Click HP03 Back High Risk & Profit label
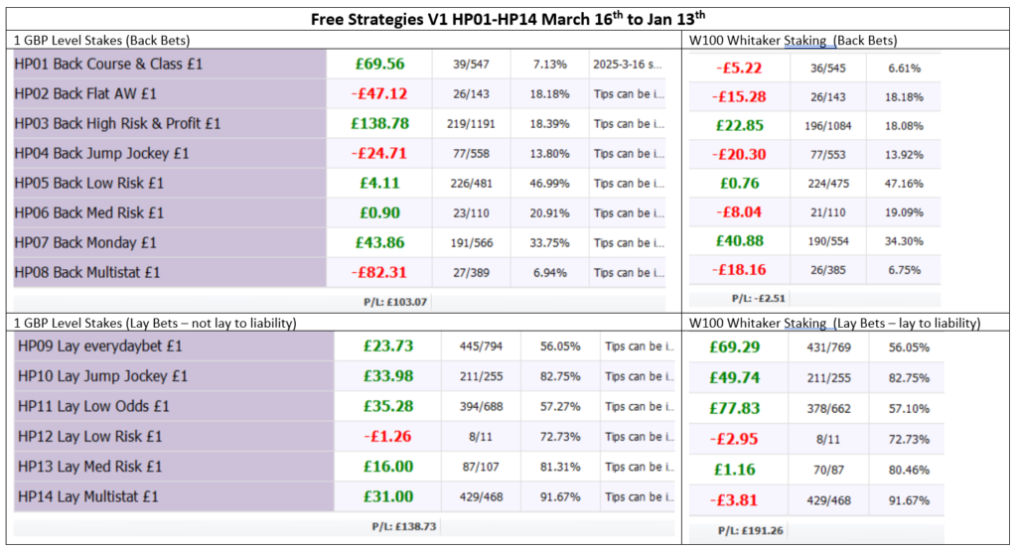The image size is (1017, 552). pos(117,123)
